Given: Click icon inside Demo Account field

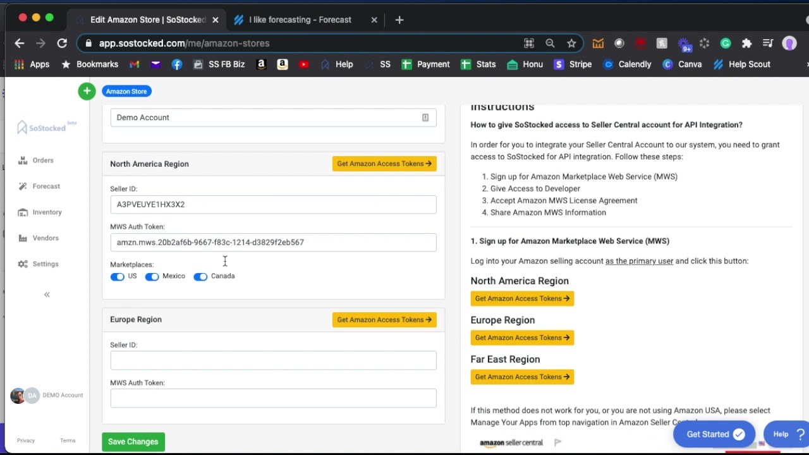Looking at the screenshot, I should coord(425,118).
